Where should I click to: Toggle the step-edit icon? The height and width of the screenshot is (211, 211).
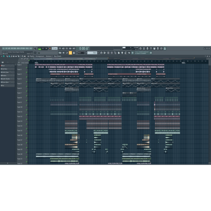(x=67, y=53)
